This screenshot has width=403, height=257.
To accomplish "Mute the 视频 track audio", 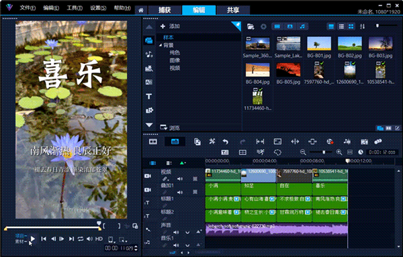I will (x=180, y=178).
